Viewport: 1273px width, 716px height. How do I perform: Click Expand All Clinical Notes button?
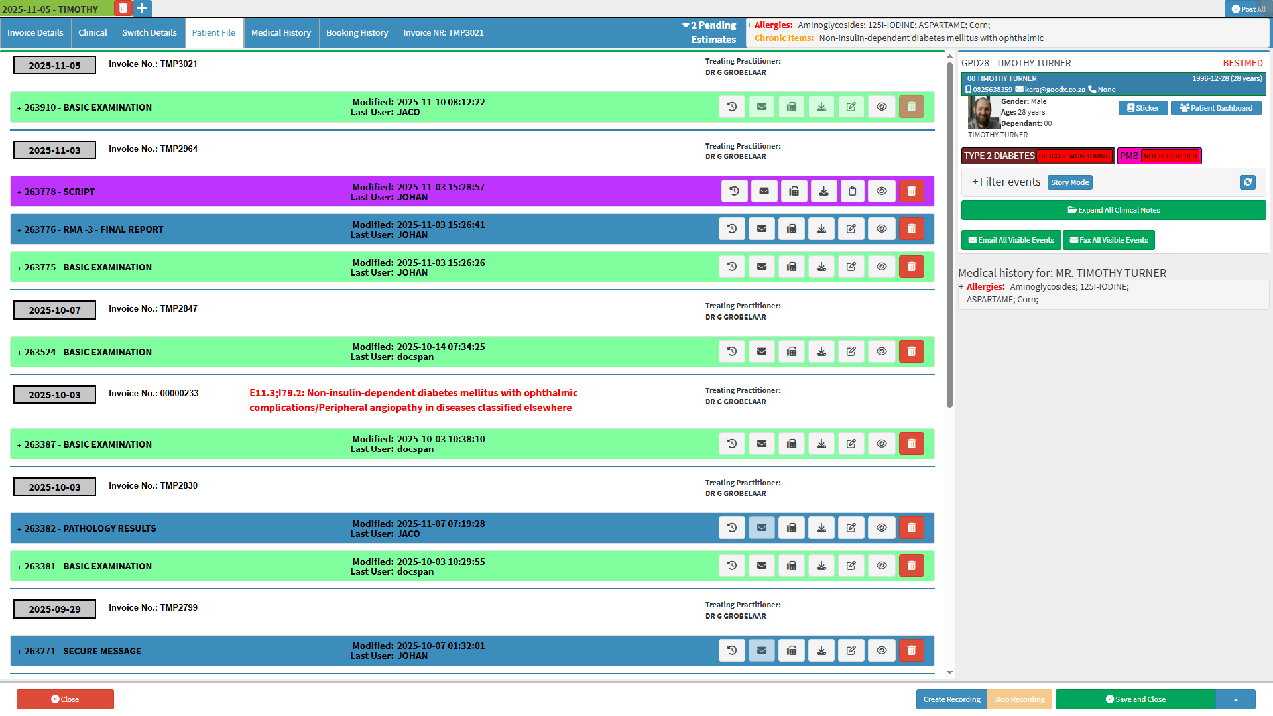pyautogui.click(x=1113, y=210)
